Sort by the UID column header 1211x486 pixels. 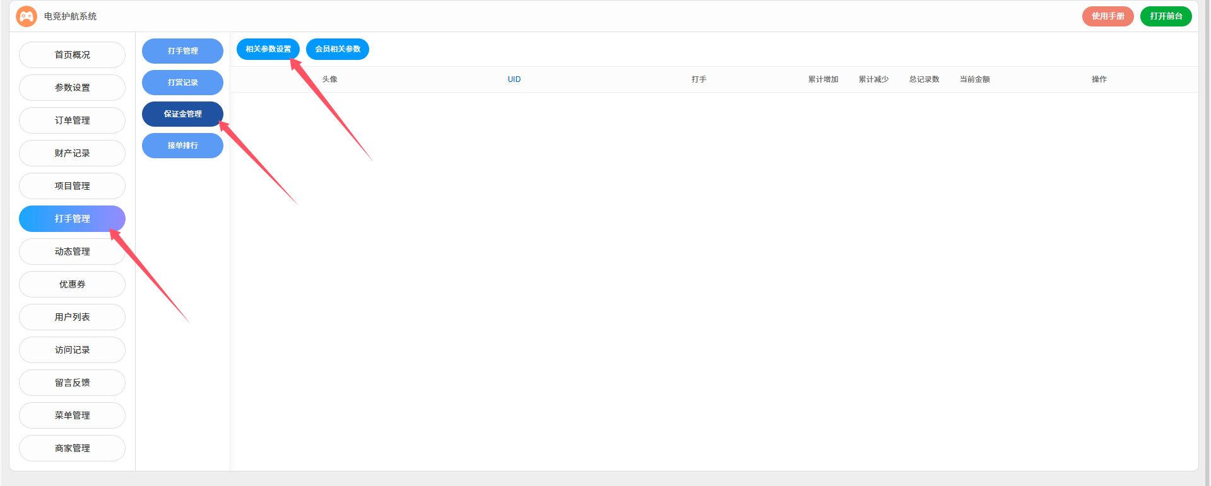pyautogui.click(x=514, y=79)
